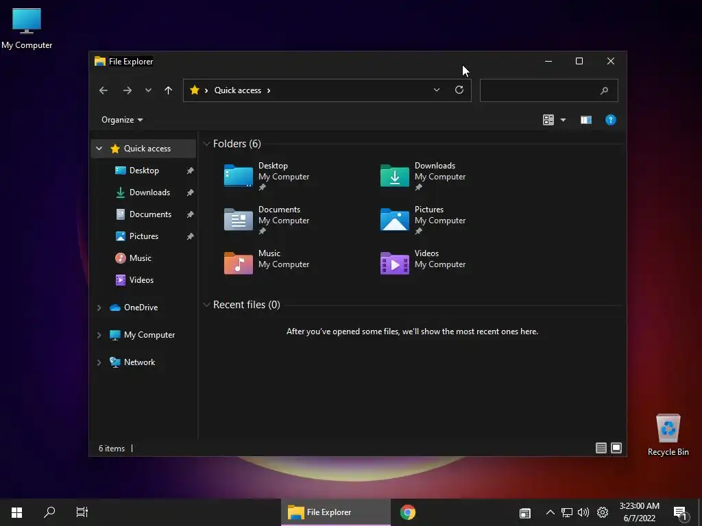The width and height of the screenshot is (702, 526).
Task: Select Desktop in the navigation pane
Action: (144, 171)
